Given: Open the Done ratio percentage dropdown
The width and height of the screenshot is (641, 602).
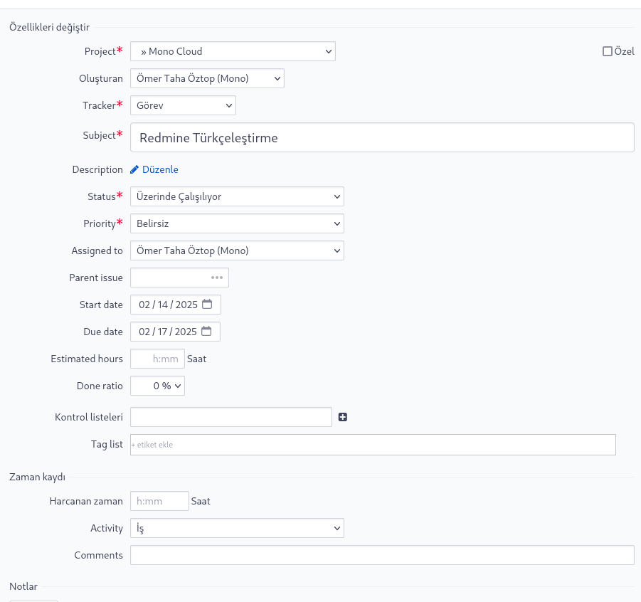Looking at the screenshot, I should [x=157, y=386].
